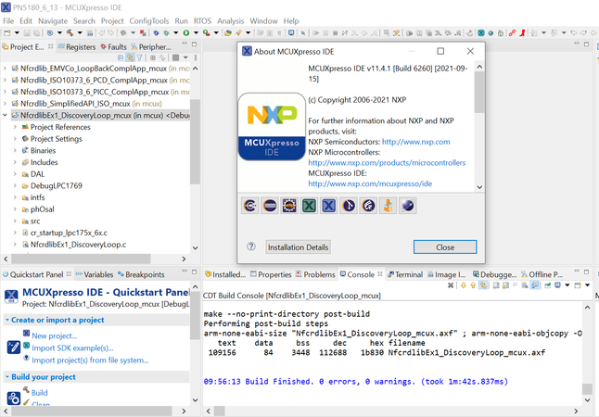Collapse the NfcrdlibEx1_DiscoveryLoop_mcux project
The height and width of the screenshot is (417, 599).
click(5, 115)
